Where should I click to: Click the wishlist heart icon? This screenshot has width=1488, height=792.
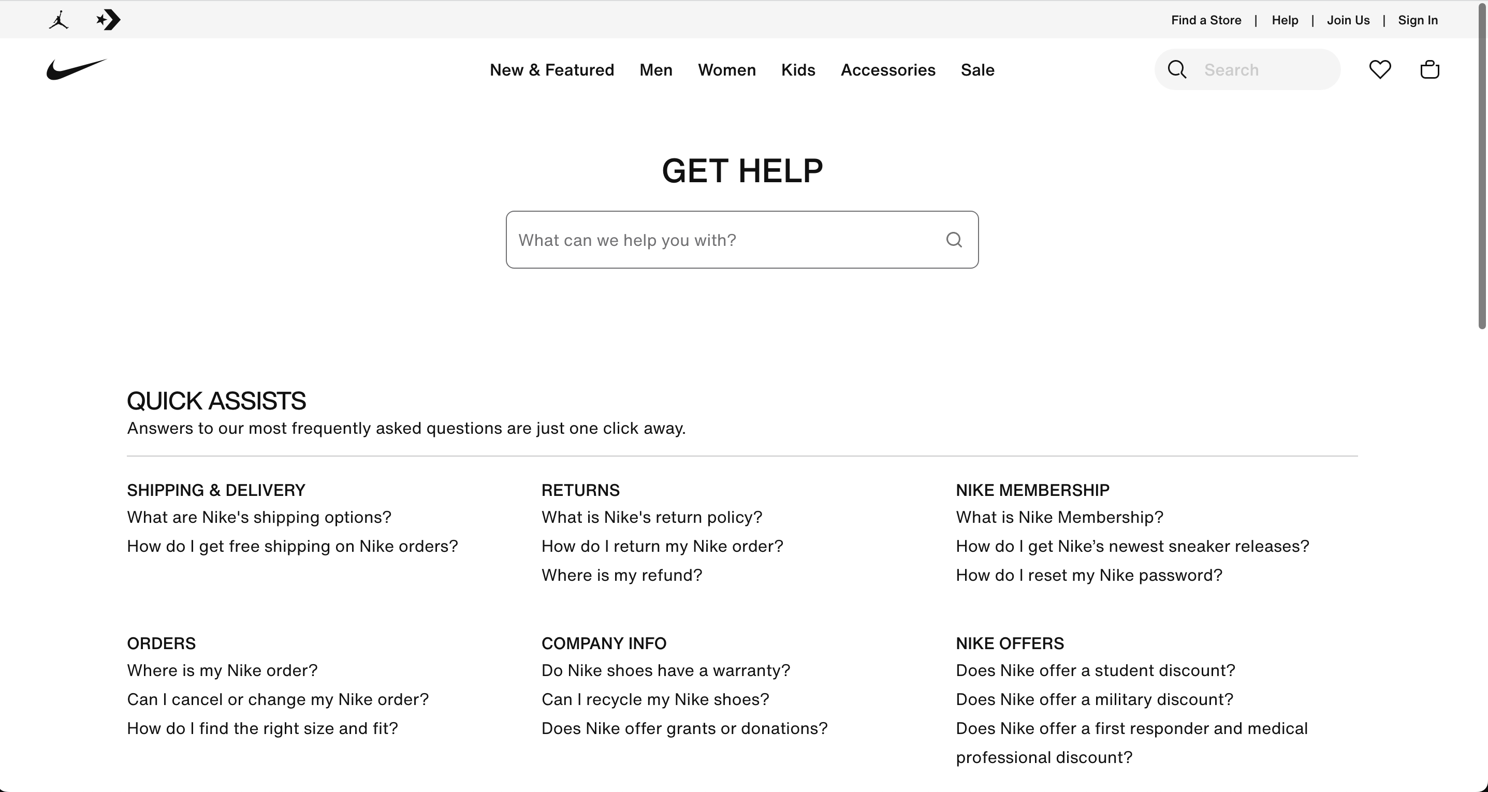1380,69
